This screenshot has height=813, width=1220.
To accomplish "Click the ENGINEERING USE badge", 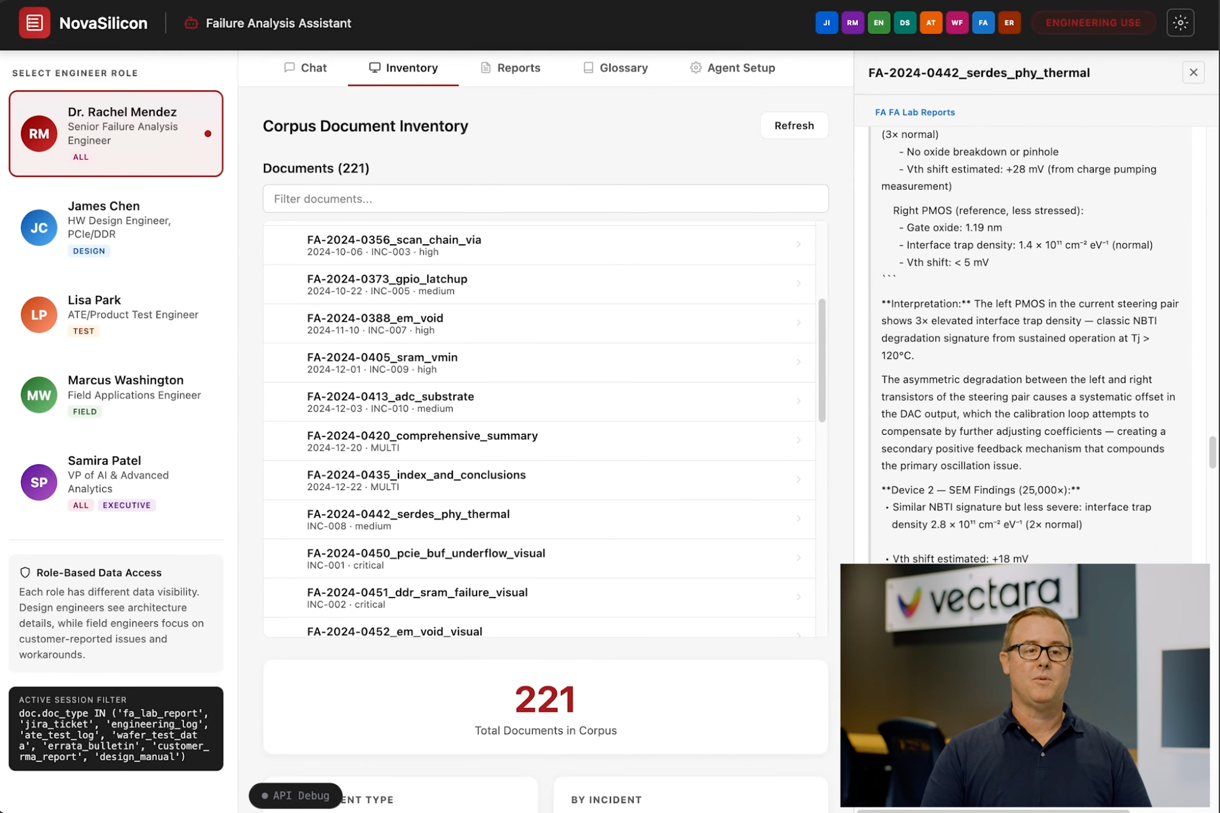I will (x=1093, y=23).
